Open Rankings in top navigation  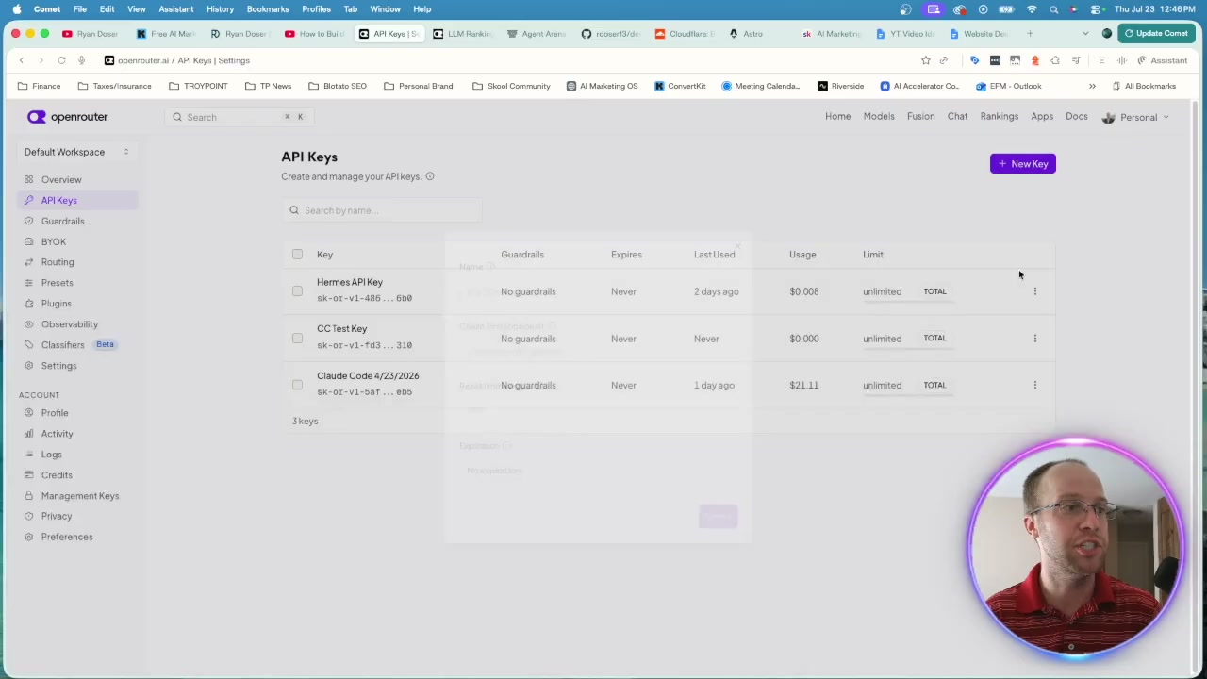click(999, 117)
